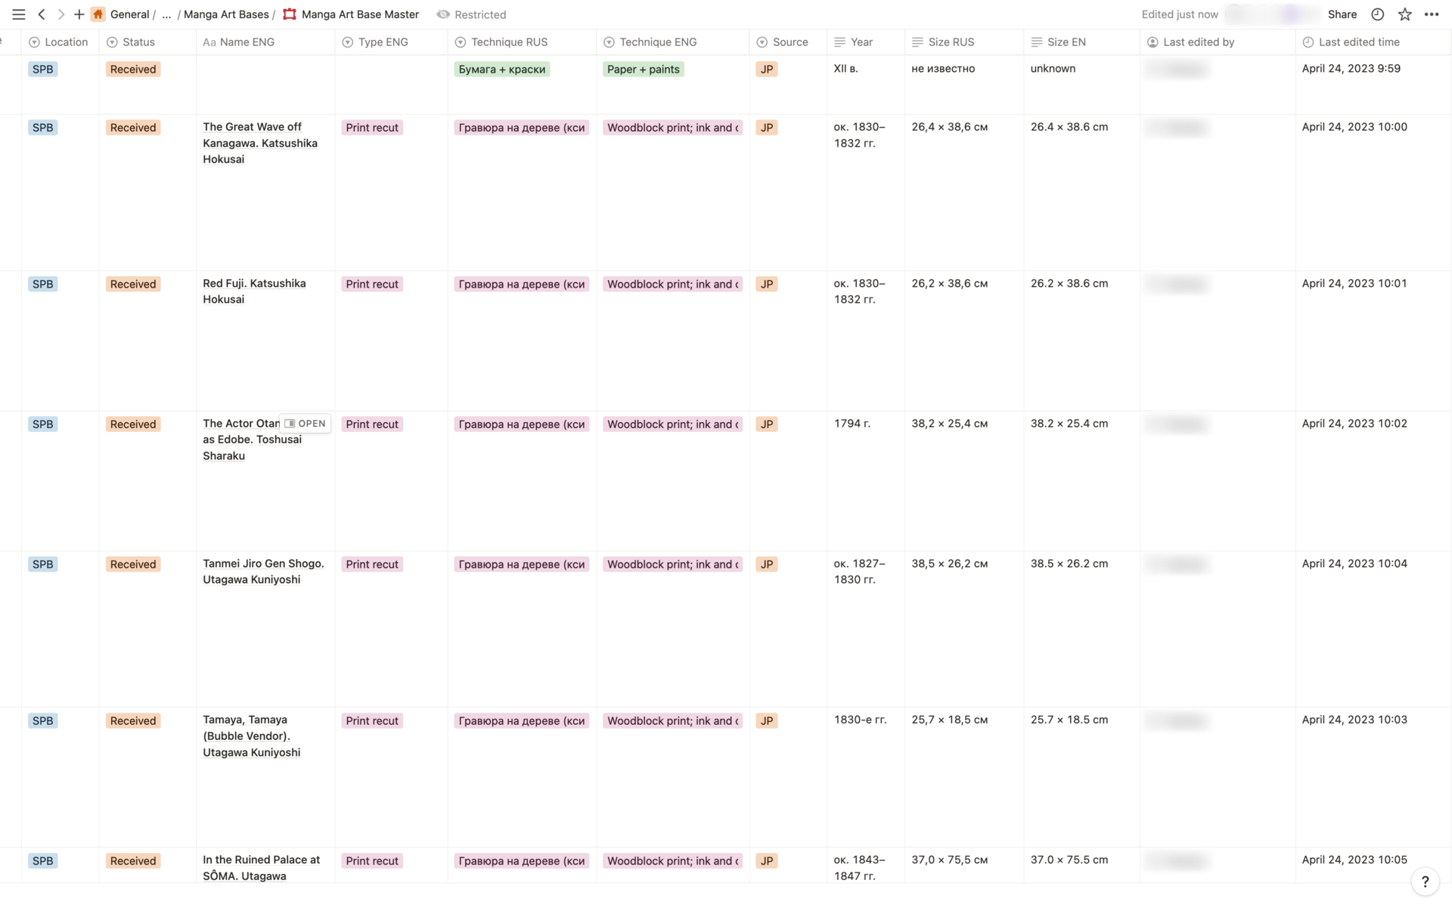Select the green 'Paper + paints' tag
Image resolution: width=1452 pixels, height=908 pixels.
(644, 70)
